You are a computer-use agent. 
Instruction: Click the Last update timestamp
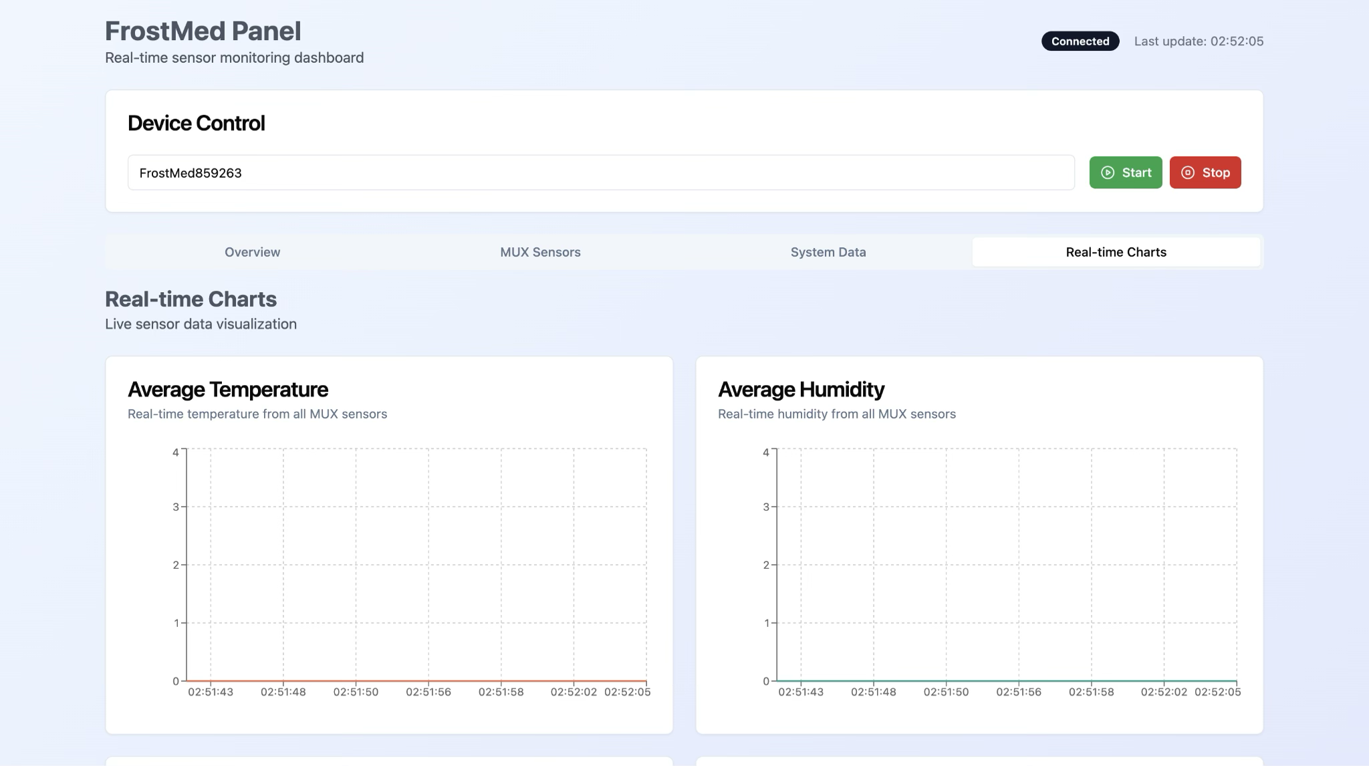pos(1199,41)
